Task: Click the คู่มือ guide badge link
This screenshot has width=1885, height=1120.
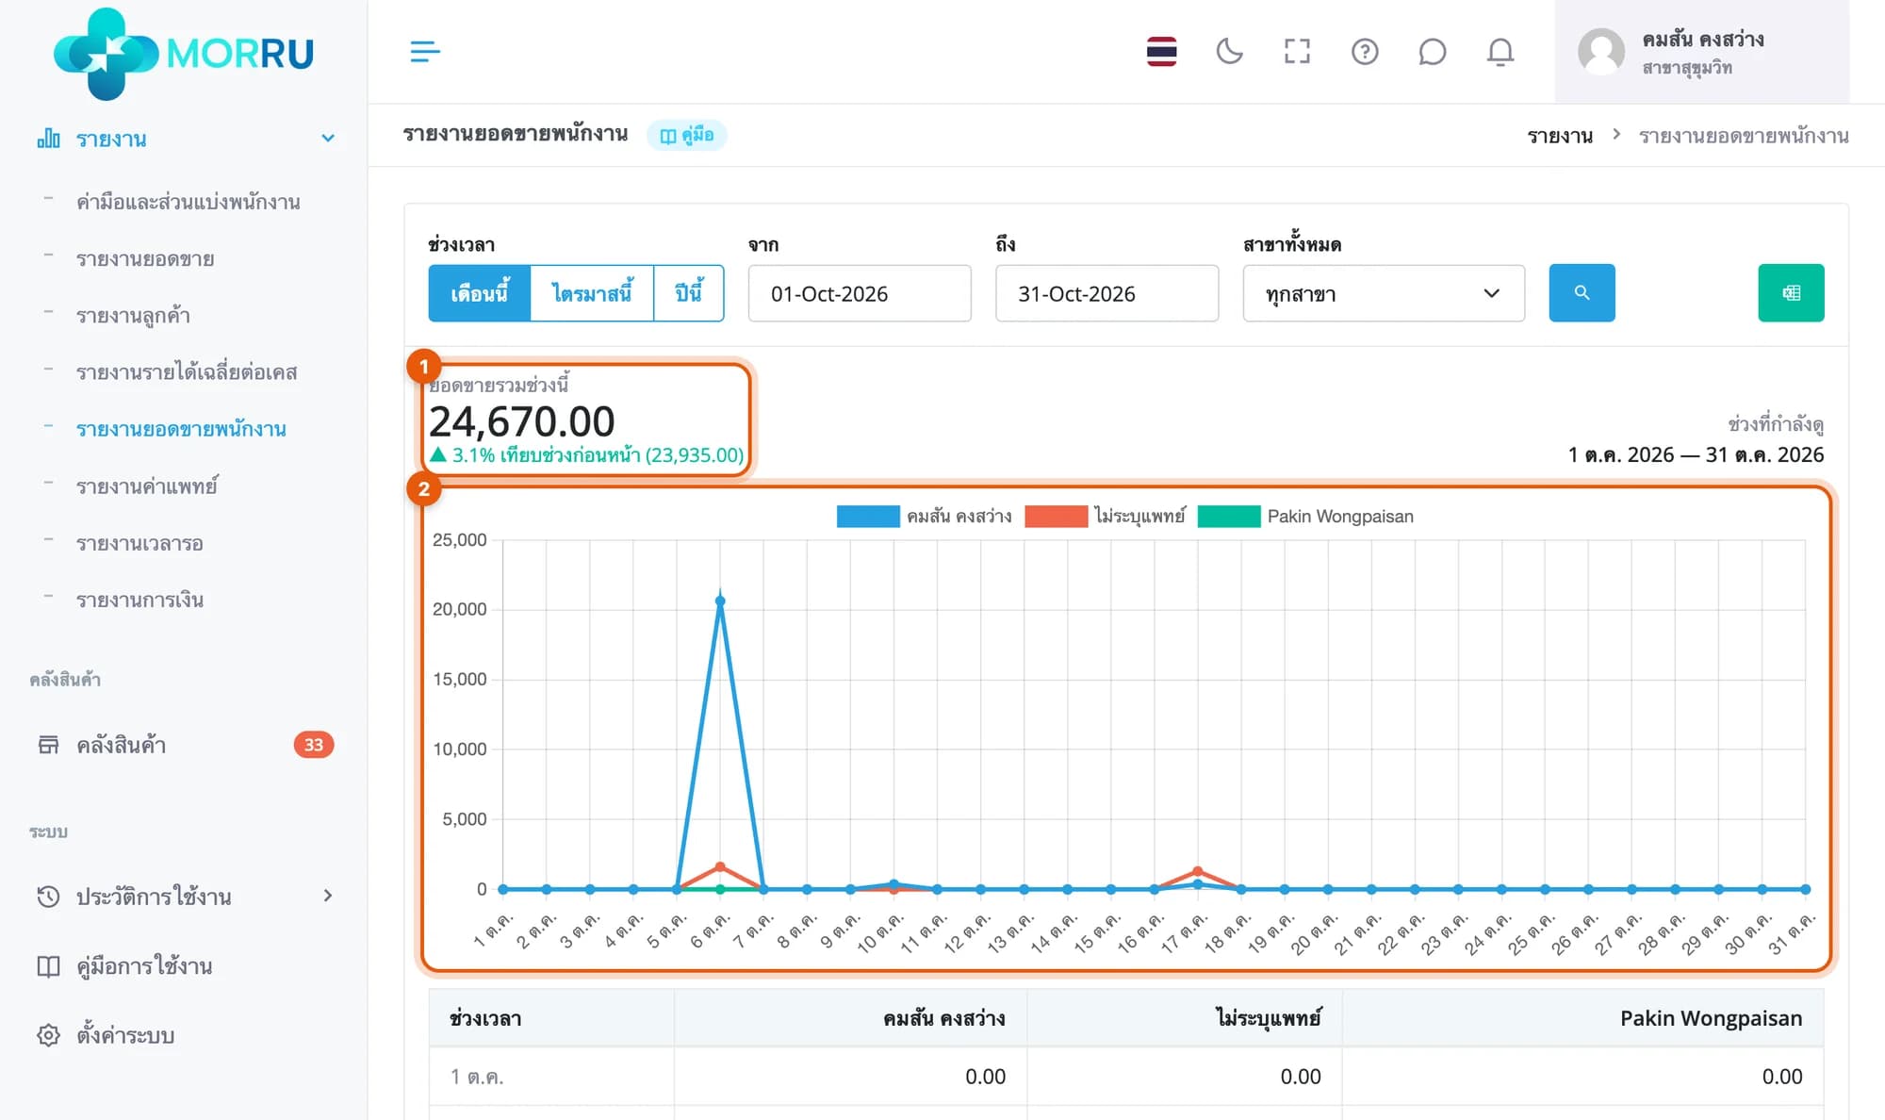Action: (687, 135)
